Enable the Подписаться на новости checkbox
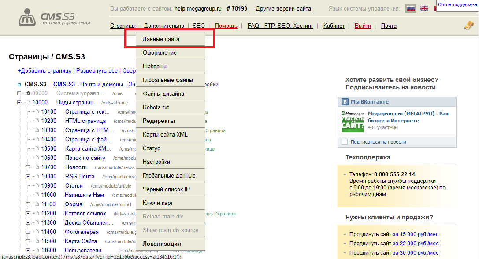Viewport: 479px width, 259px height. tap(345, 142)
